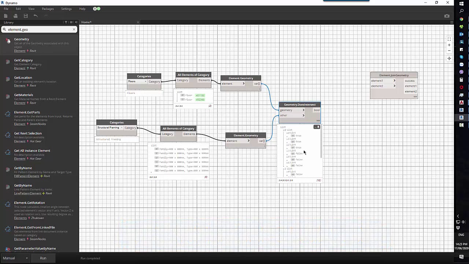The image size is (469, 264).
Task: Open the Windows Start button
Action: (x=462, y=4)
